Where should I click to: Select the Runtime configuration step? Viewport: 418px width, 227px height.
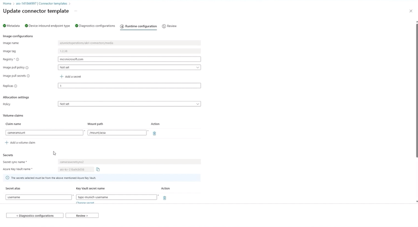(138, 26)
